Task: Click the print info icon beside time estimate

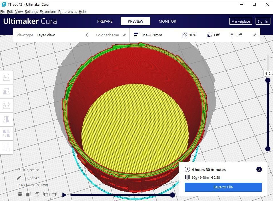Action: pyautogui.click(x=259, y=169)
